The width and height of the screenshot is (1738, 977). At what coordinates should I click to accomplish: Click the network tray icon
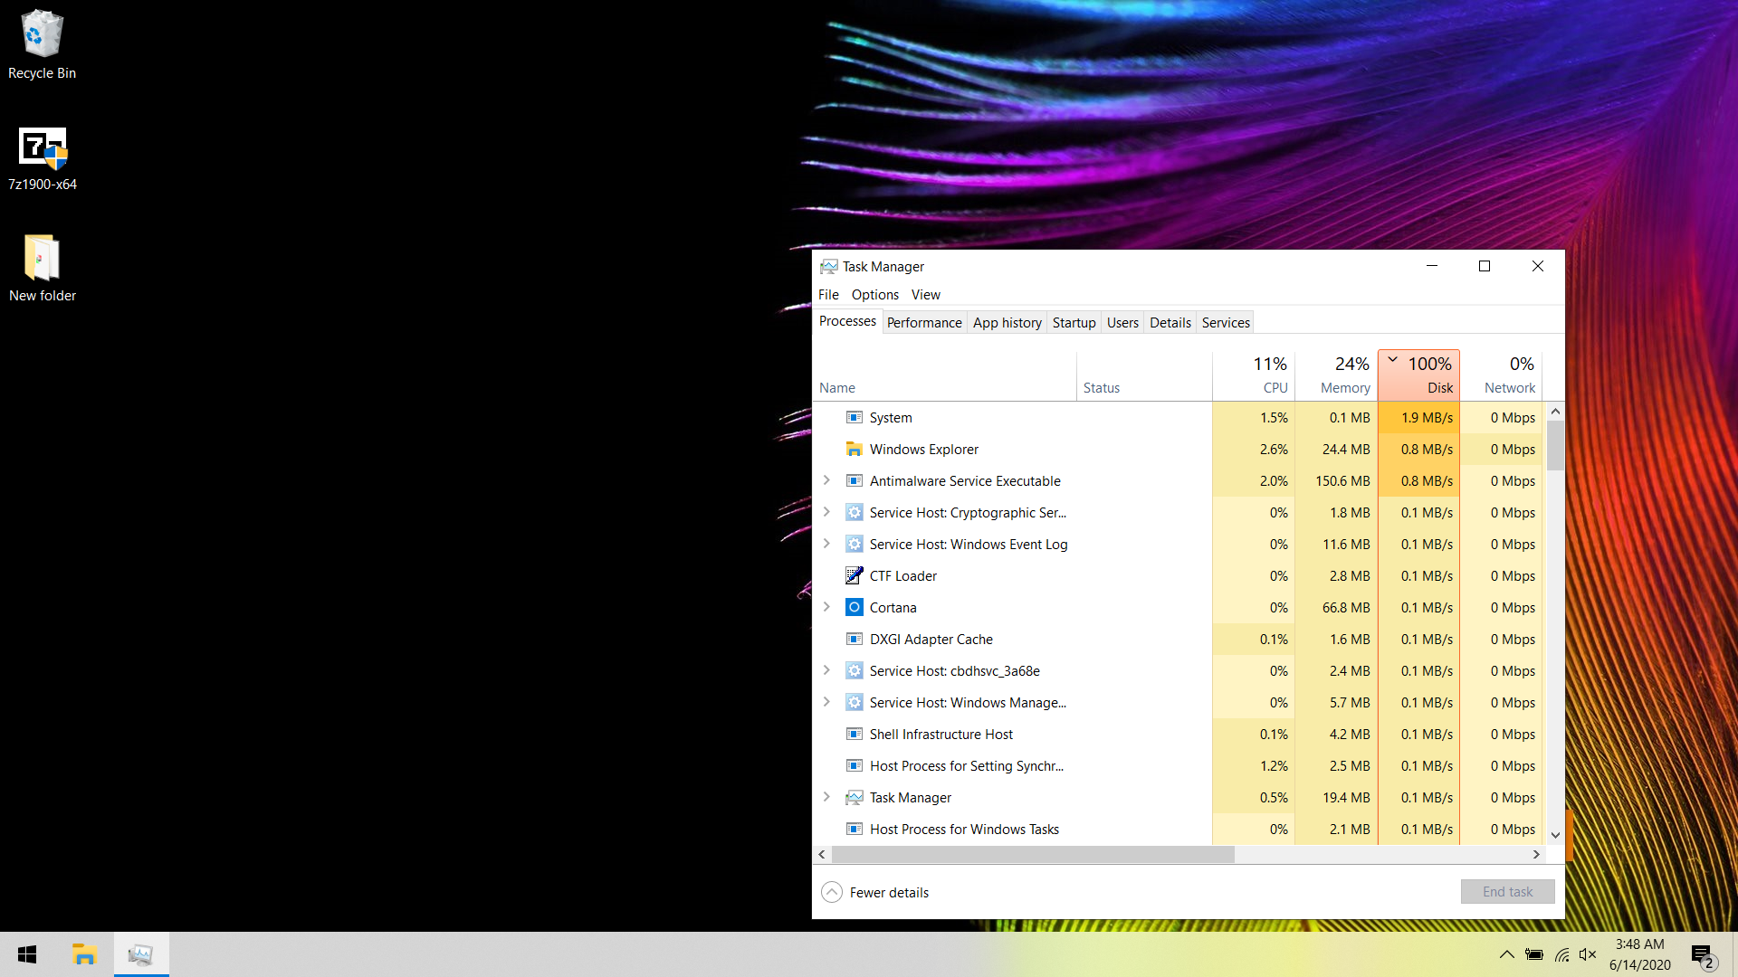tap(1561, 954)
